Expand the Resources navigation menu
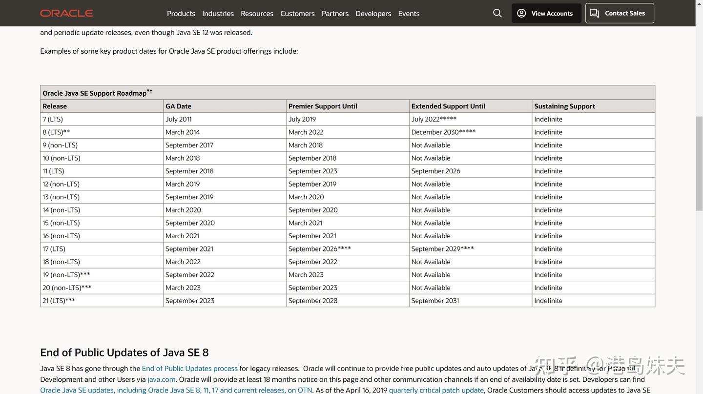703x394 pixels. tap(257, 13)
